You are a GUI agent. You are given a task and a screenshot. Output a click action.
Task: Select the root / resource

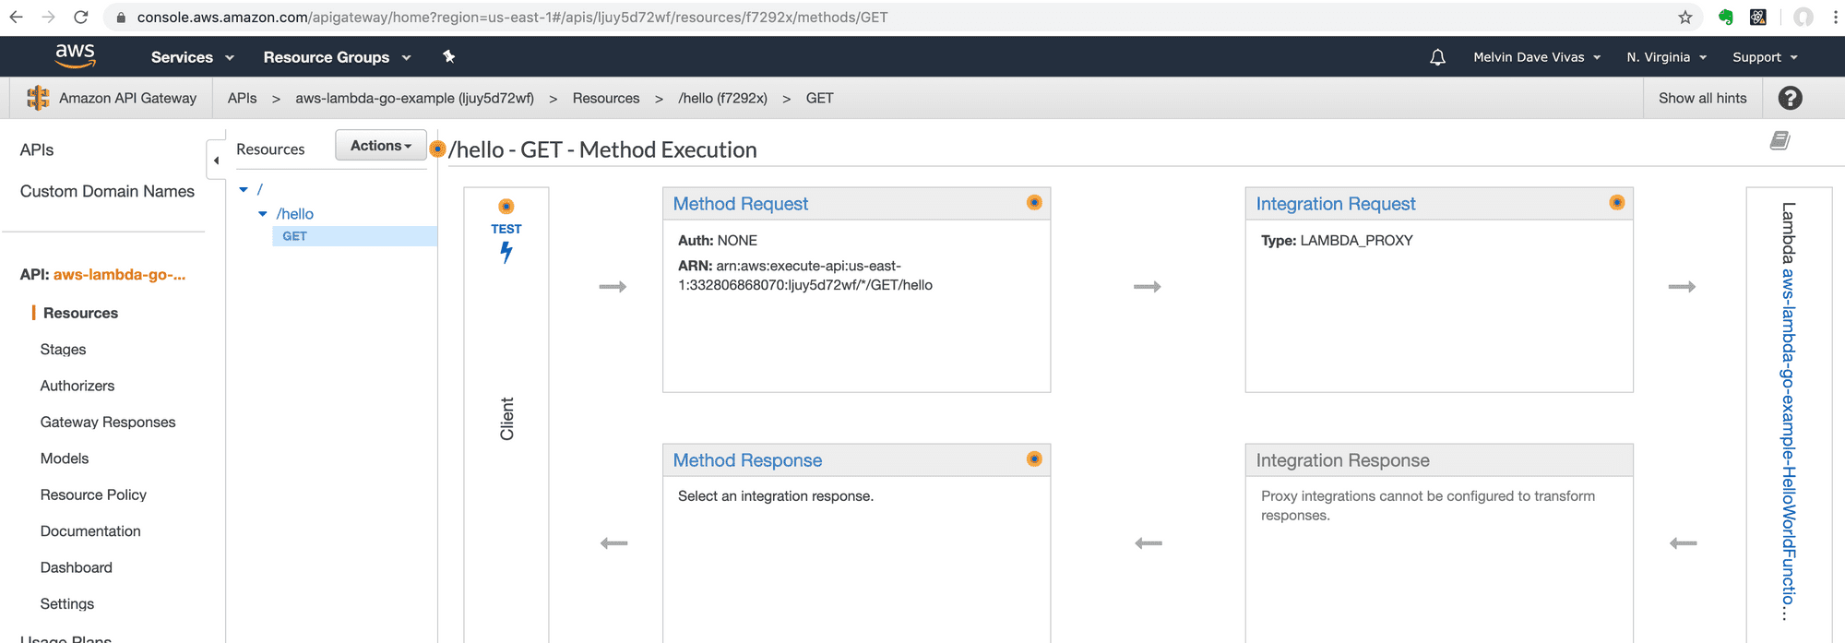[x=260, y=189]
